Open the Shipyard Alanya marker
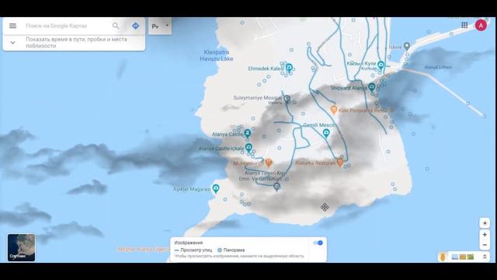 point(372,87)
